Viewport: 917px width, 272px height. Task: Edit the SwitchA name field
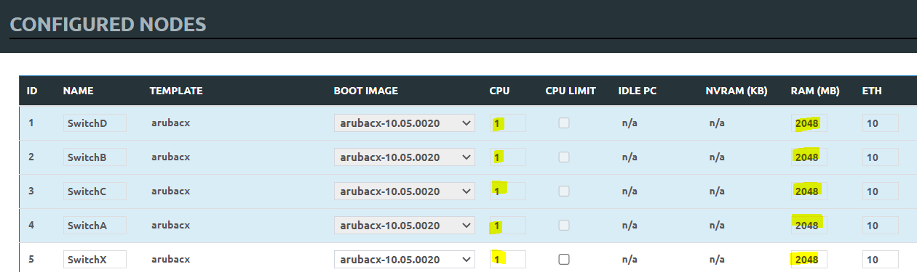coord(95,226)
